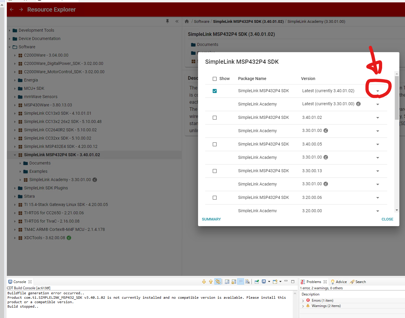This screenshot has height=318, width=405.
Task: Uncheck the Latest (currently 3.40.01.02) SDK checkbox
Action: [215, 91]
